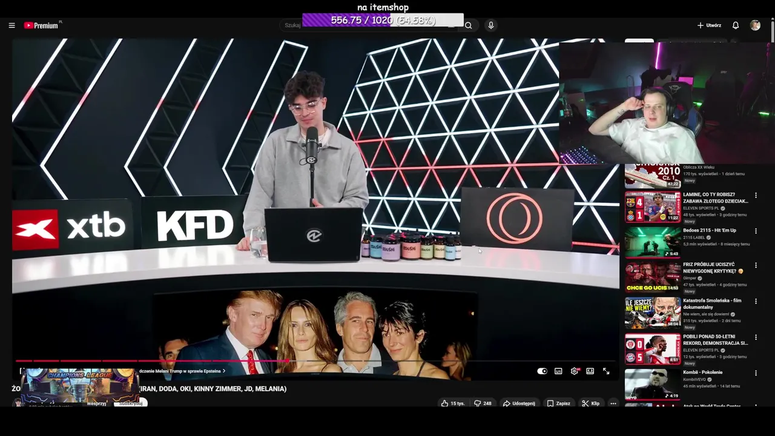Expand the Melani Trump chapter title chevron
The width and height of the screenshot is (775, 436).
click(x=224, y=371)
